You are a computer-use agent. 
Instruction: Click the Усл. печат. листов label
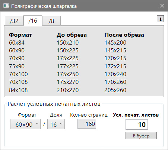[x=136, y=115]
